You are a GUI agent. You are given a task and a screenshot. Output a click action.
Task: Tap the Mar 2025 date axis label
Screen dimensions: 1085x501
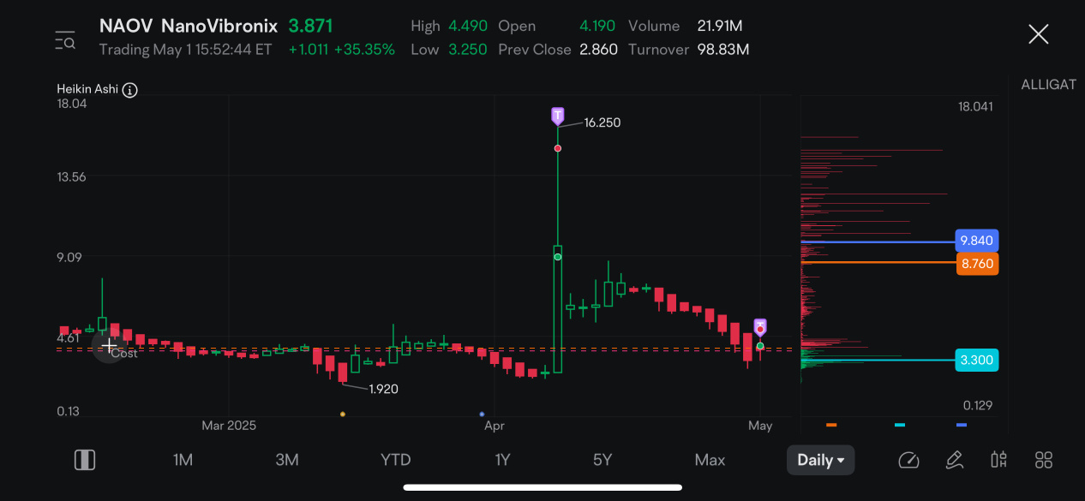(x=229, y=425)
